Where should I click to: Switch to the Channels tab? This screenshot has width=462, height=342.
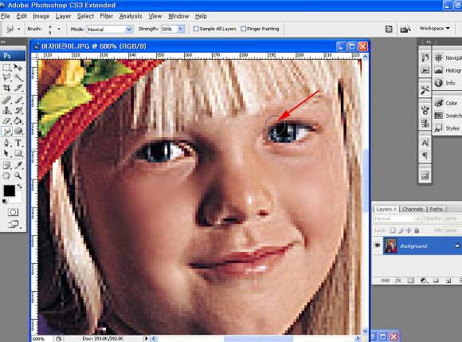tap(413, 209)
